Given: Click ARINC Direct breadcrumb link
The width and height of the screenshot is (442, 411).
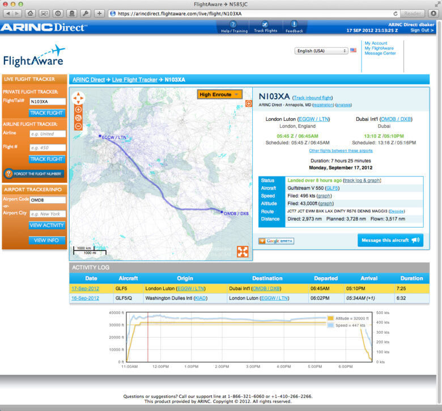Looking at the screenshot, I should (88, 79).
